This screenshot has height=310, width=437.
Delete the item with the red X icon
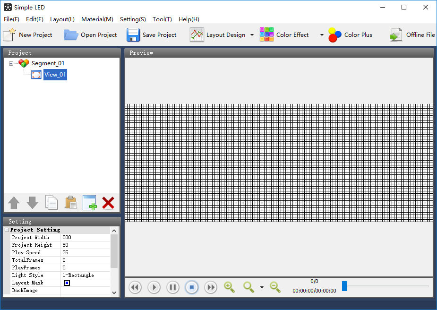click(108, 203)
